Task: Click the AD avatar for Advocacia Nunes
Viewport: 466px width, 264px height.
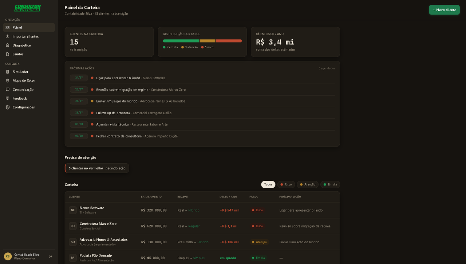Action: click(x=73, y=242)
